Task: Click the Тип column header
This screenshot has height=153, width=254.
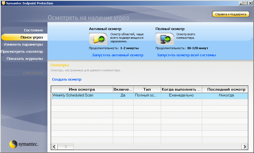Action: [x=147, y=89]
